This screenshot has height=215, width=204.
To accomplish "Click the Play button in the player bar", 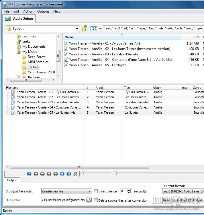I will coord(29,174).
